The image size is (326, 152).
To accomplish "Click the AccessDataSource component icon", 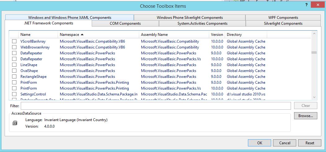I will pyautogui.click(x=15, y=123).
